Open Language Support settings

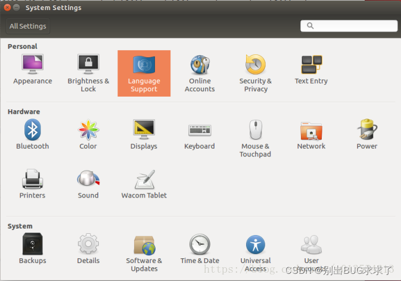[x=144, y=73]
